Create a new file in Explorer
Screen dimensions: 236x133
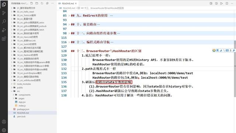31,3
